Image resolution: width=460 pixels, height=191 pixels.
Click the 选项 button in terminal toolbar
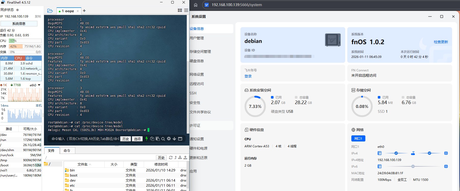click(137, 139)
